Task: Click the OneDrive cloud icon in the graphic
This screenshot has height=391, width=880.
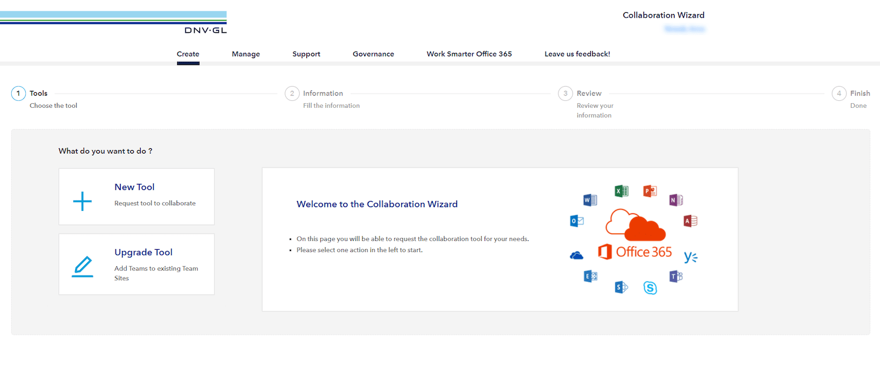Action: (577, 256)
